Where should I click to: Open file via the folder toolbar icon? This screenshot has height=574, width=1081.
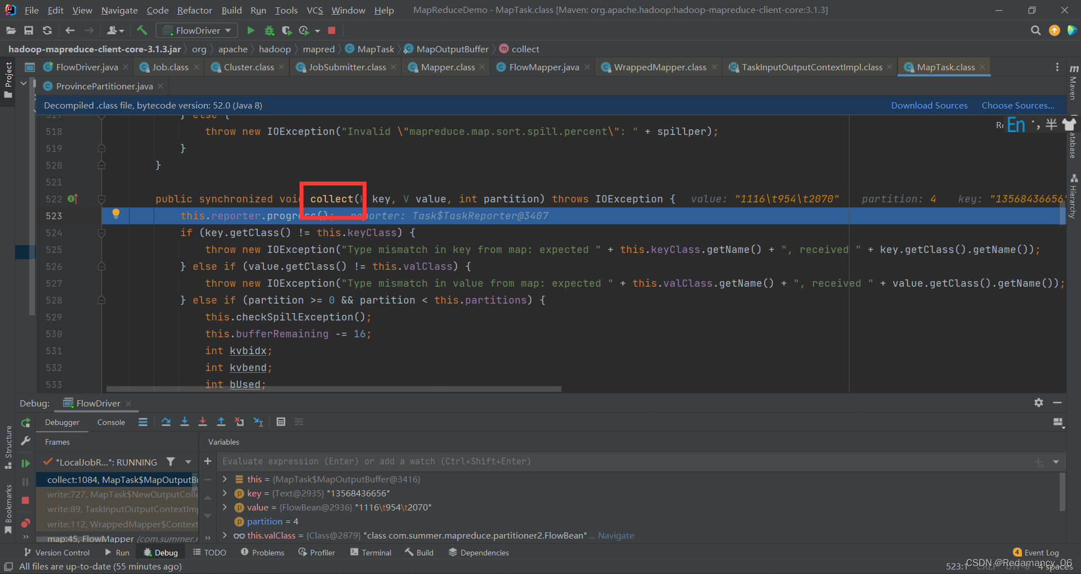pyautogui.click(x=11, y=30)
